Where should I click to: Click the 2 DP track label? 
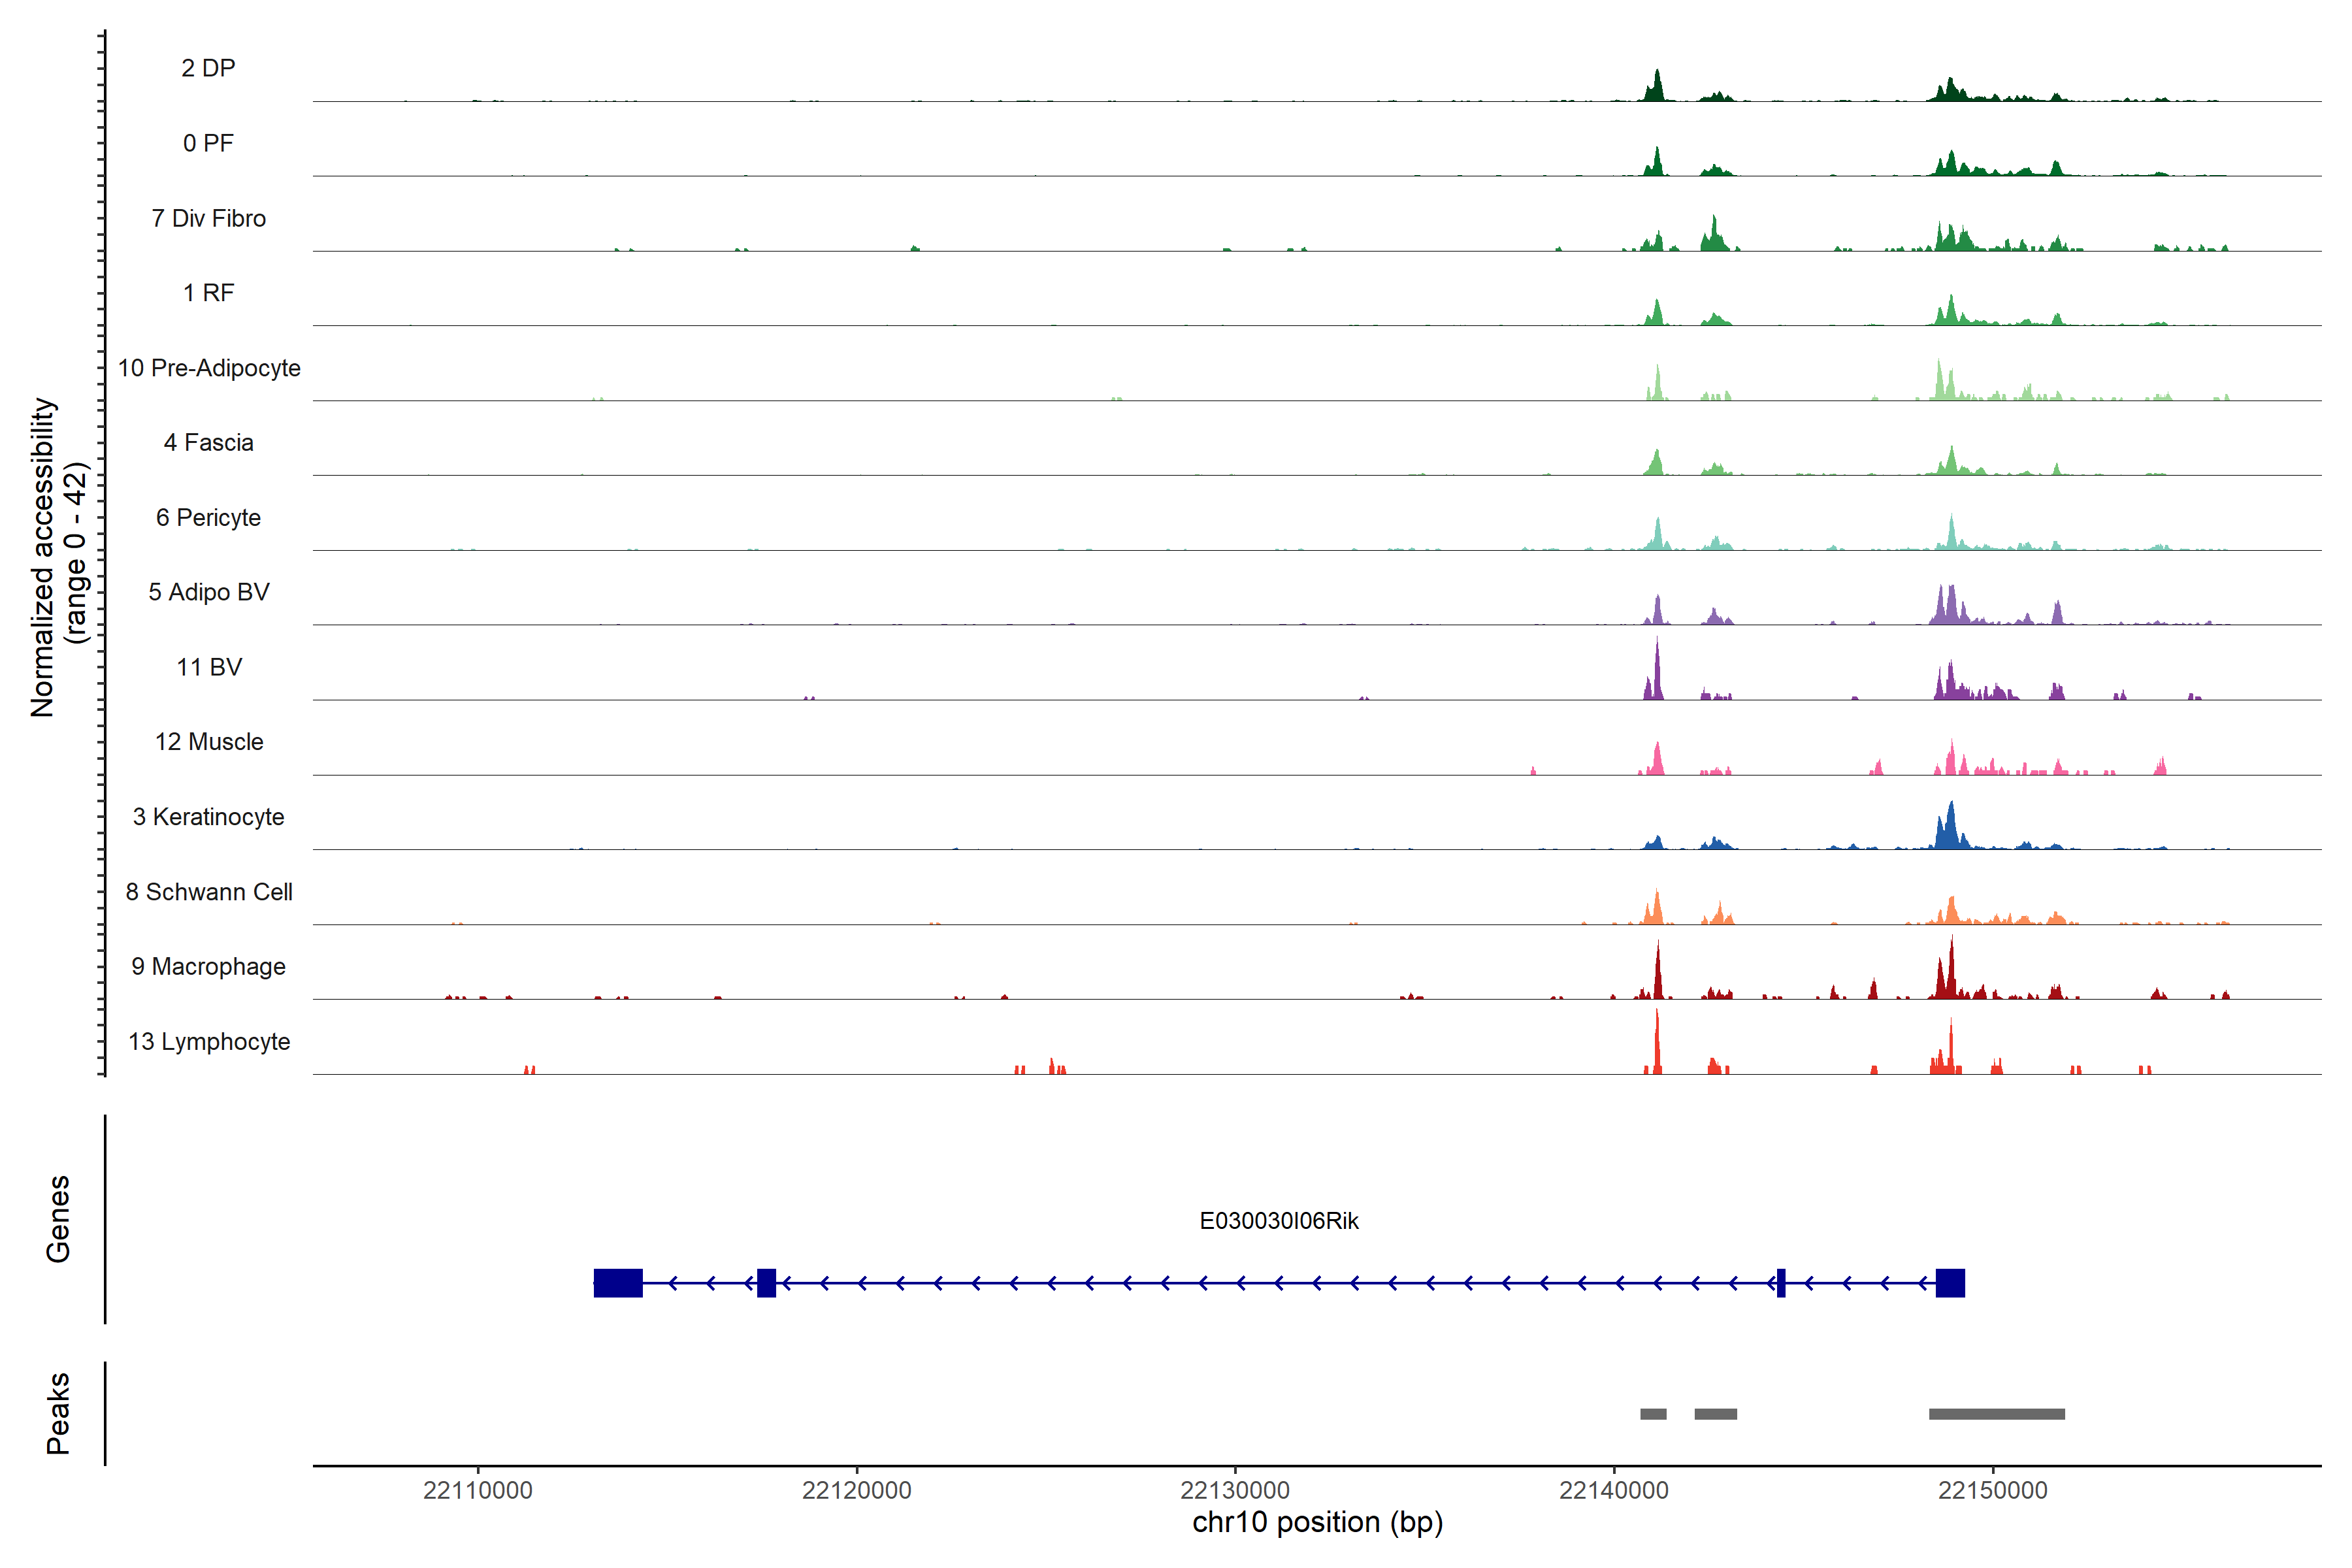208,68
